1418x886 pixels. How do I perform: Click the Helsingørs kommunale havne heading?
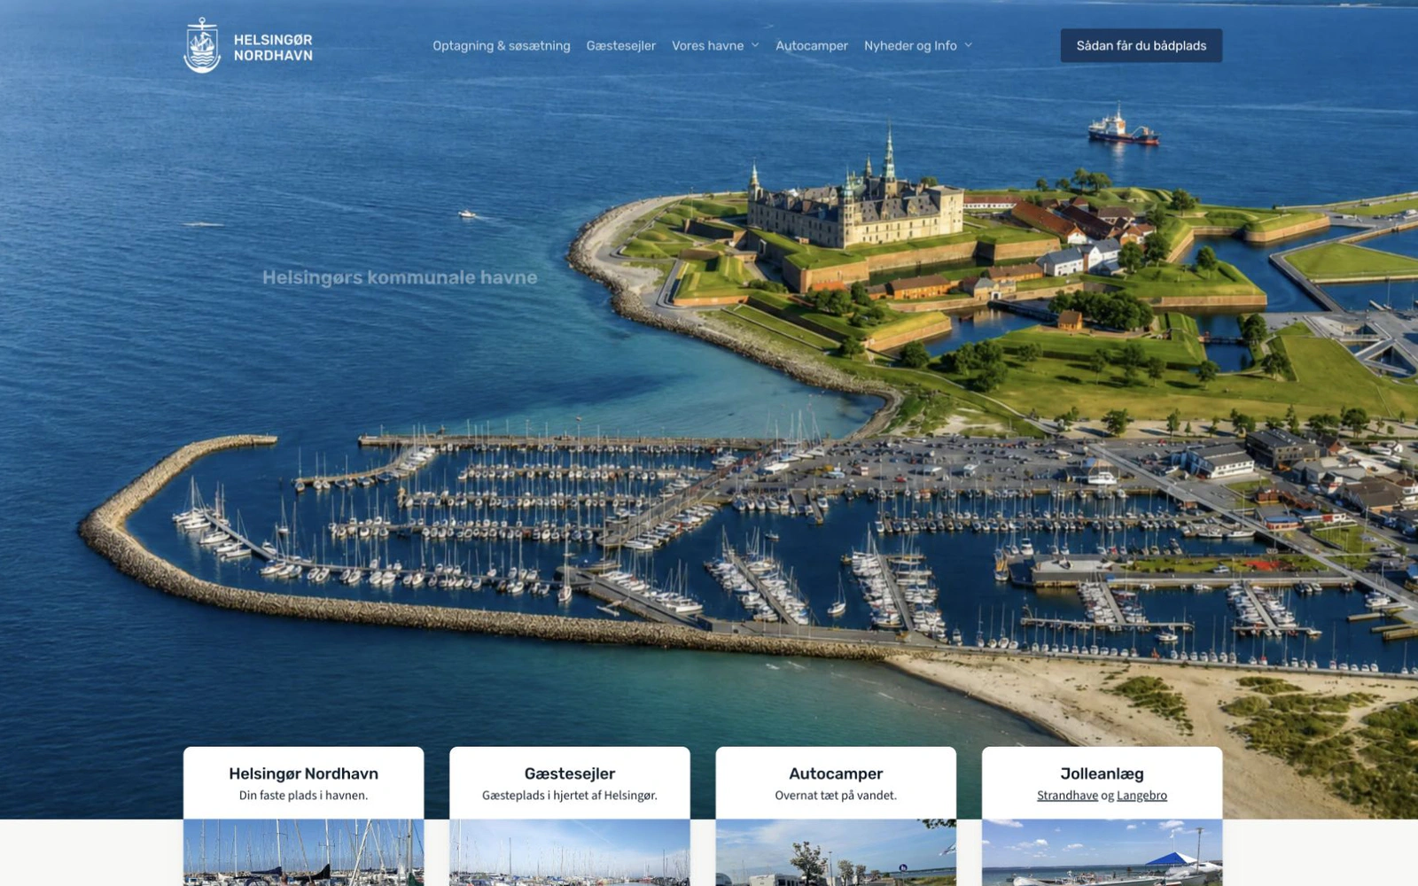click(400, 277)
